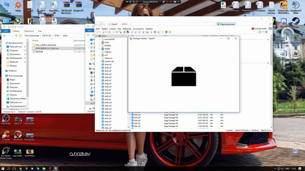Open the Правка menu in OpenIV
This screenshot has width=305, height=171.
104,29
